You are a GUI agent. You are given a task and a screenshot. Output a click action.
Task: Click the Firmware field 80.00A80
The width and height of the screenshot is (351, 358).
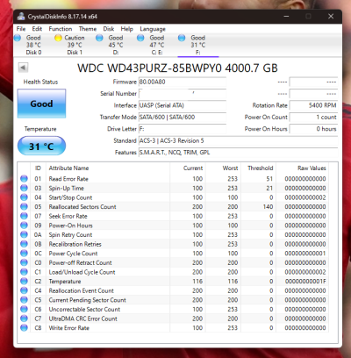click(x=183, y=82)
